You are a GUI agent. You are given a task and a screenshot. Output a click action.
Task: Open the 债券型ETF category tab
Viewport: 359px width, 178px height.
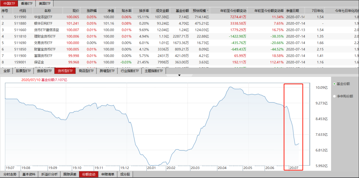click(x=44, y=71)
